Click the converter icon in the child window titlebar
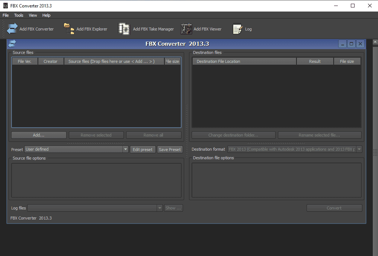 (12, 44)
